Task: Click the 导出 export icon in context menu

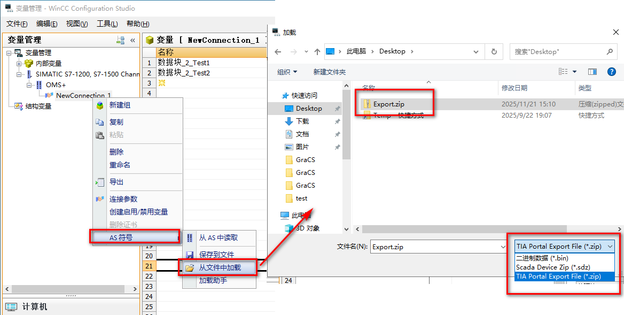Action: click(100, 181)
